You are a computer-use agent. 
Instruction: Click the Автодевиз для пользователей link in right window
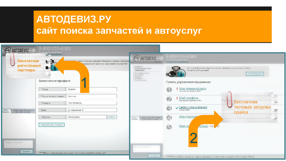pyautogui.click(x=177, y=62)
